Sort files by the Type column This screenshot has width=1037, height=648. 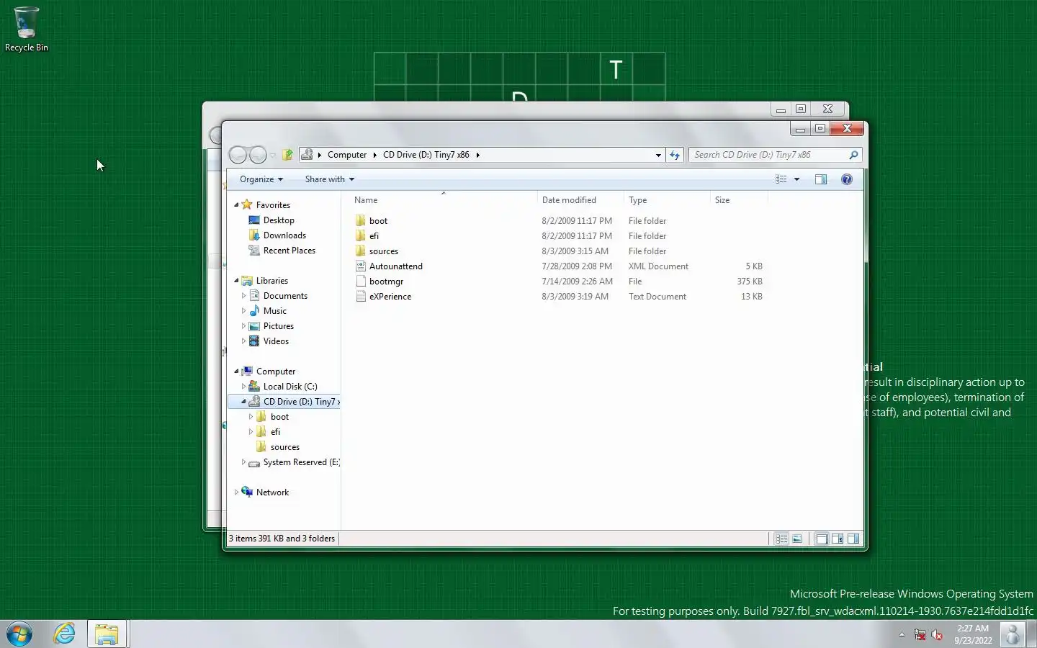click(667, 200)
